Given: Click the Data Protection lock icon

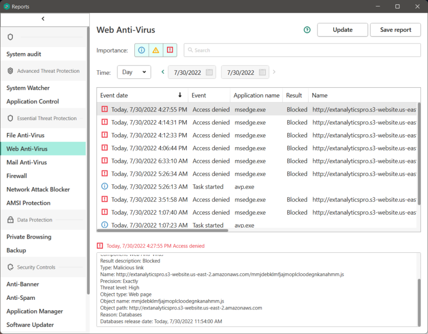Looking at the screenshot, I should [x=10, y=220].
